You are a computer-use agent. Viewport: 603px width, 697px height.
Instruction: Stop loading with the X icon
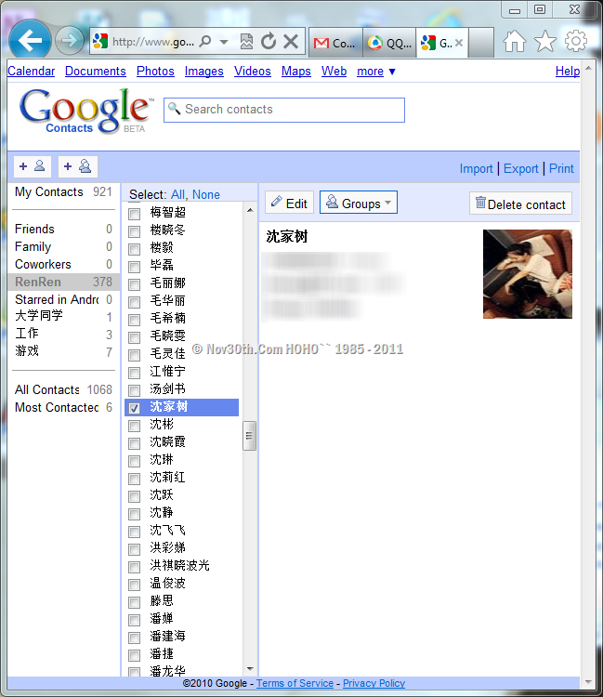pyautogui.click(x=291, y=42)
